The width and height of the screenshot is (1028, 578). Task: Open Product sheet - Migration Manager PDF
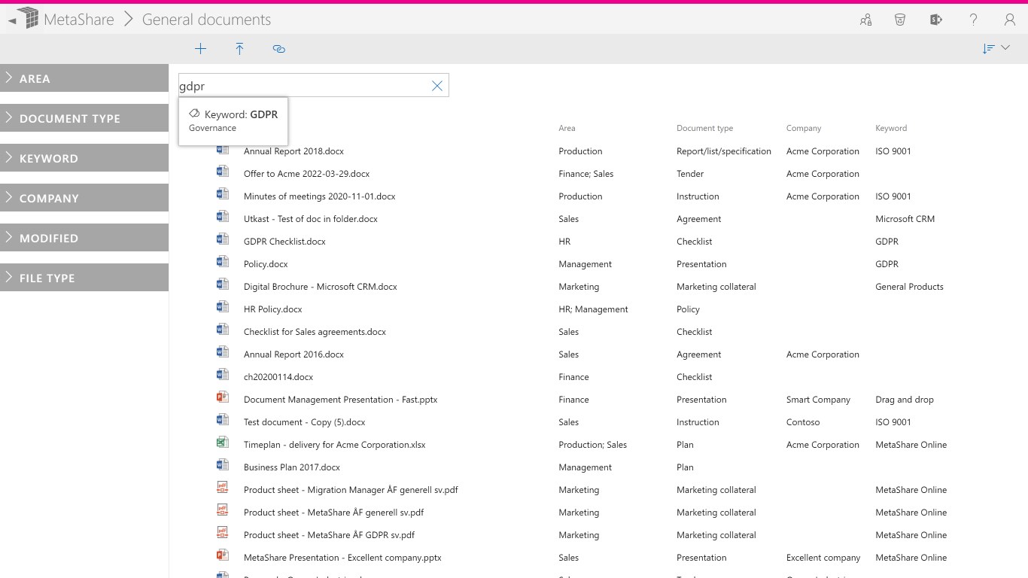point(351,490)
